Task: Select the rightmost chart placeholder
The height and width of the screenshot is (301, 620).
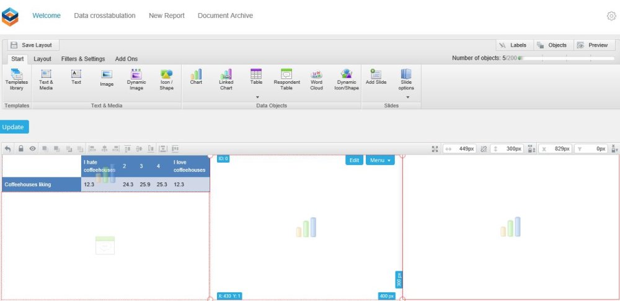Action: point(510,227)
